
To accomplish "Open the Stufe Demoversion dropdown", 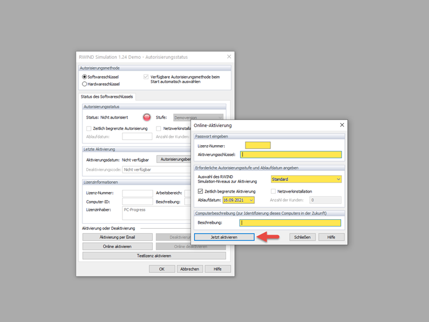I will click(x=198, y=118).
